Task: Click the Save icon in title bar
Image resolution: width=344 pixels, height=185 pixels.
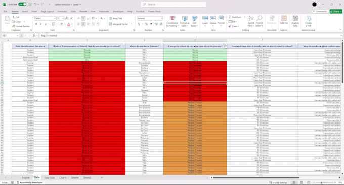Action: point(30,4)
